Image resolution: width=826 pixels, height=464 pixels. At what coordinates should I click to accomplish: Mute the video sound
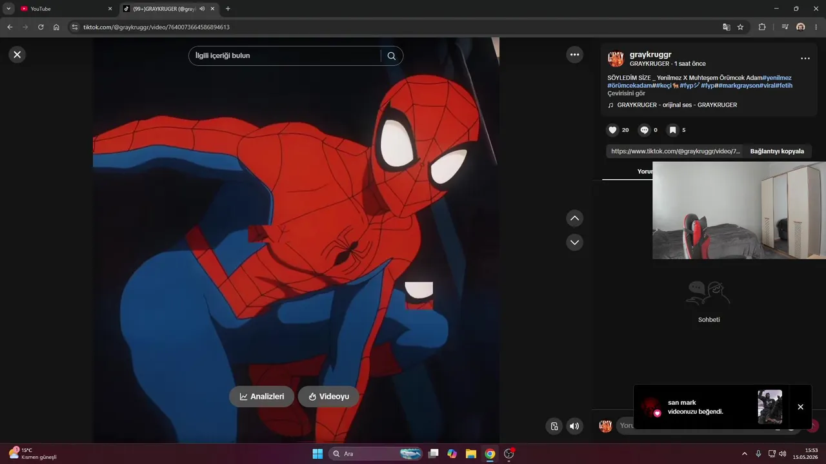coord(574,426)
